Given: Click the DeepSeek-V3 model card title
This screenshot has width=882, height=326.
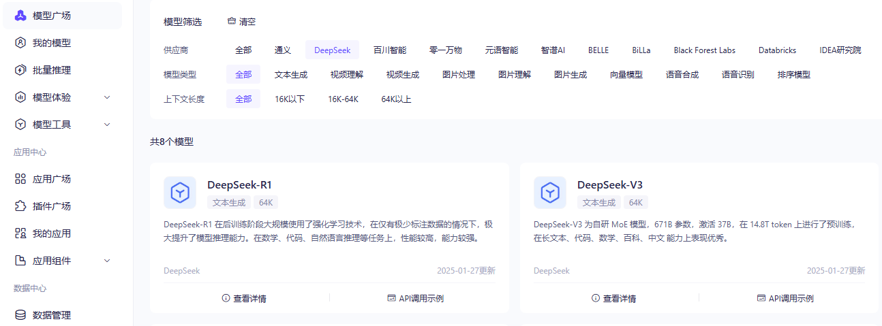Looking at the screenshot, I should [x=609, y=185].
